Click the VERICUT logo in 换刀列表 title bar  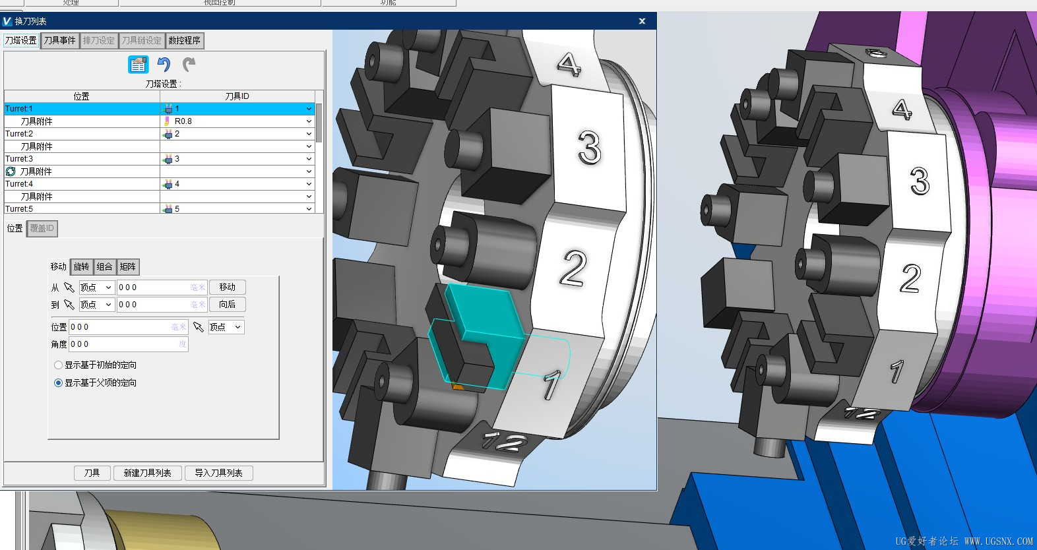[7, 21]
